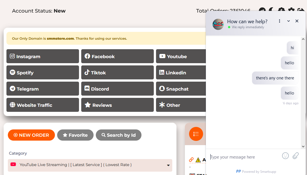Click the SMM Store chat avatar
This screenshot has width=307, height=175.
pyautogui.click(x=218, y=24)
